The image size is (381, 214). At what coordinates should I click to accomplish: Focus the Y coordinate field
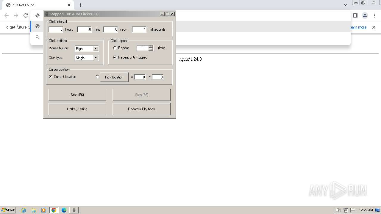157,77
